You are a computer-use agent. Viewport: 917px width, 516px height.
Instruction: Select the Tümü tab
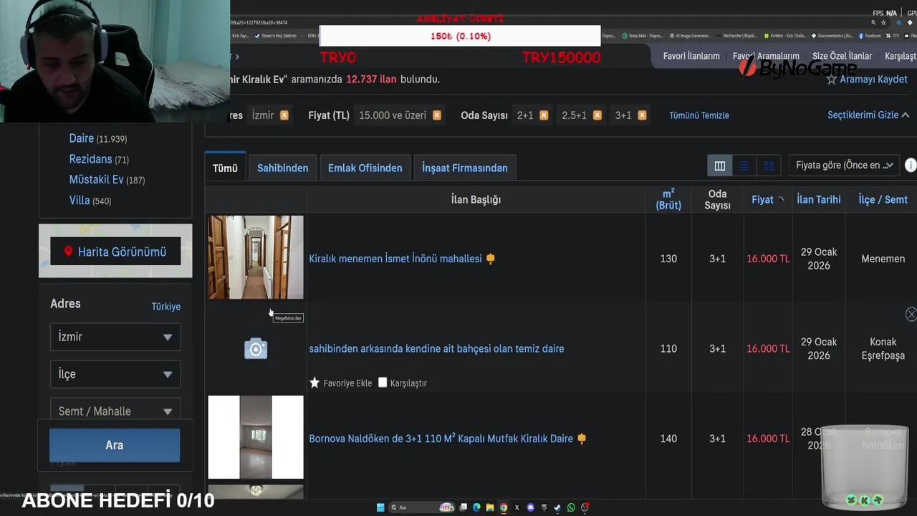[225, 168]
